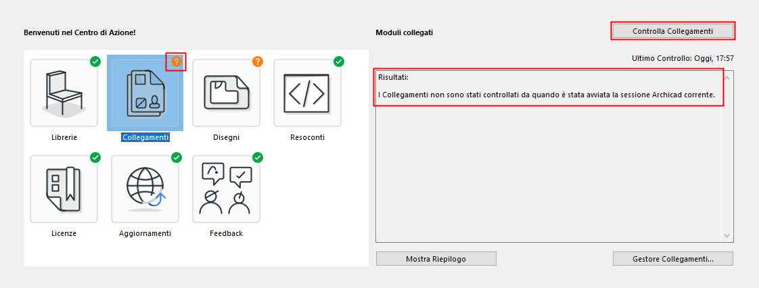Click green checkmark badge on Feedback
Screen dimensions: 759x288
point(258,158)
